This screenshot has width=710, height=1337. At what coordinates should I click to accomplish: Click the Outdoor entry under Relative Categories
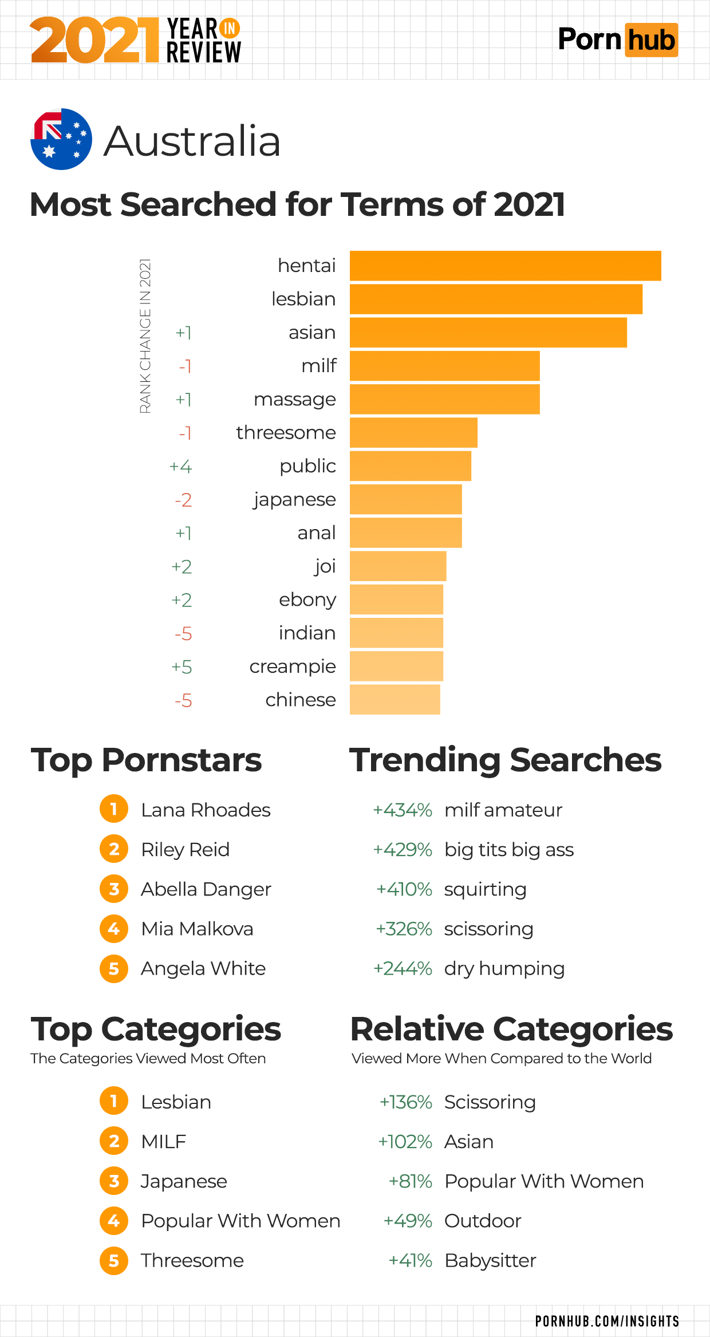pyautogui.click(x=483, y=1221)
